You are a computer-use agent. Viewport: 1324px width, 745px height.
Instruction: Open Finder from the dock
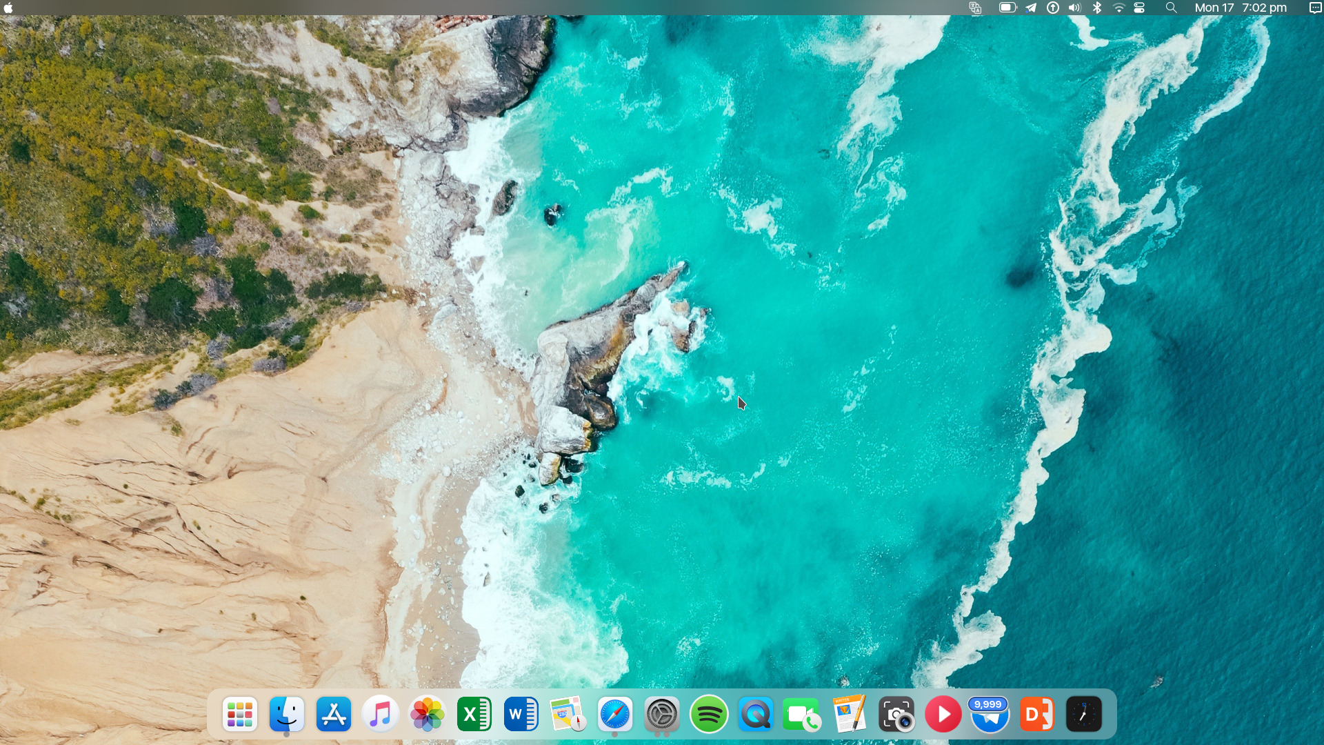pyautogui.click(x=287, y=714)
